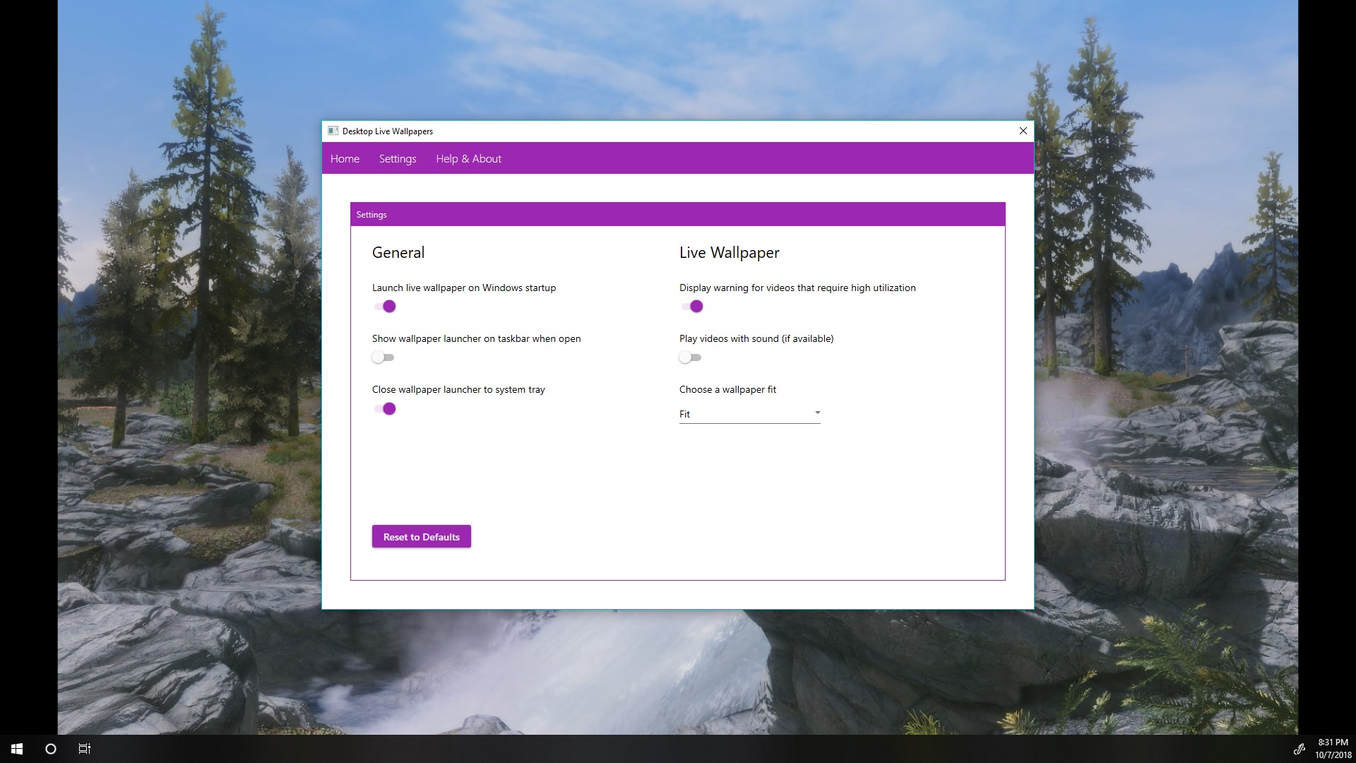Switch to the Settings tab
This screenshot has width=1356, height=763.
coord(398,159)
